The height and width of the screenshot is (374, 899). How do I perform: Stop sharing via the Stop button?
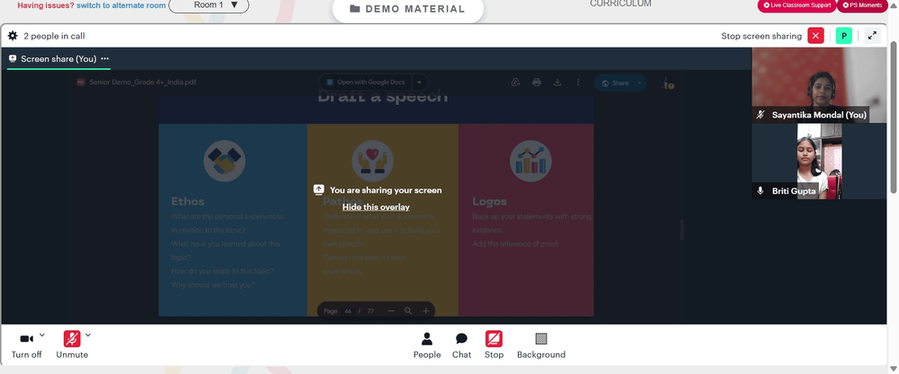494,345
